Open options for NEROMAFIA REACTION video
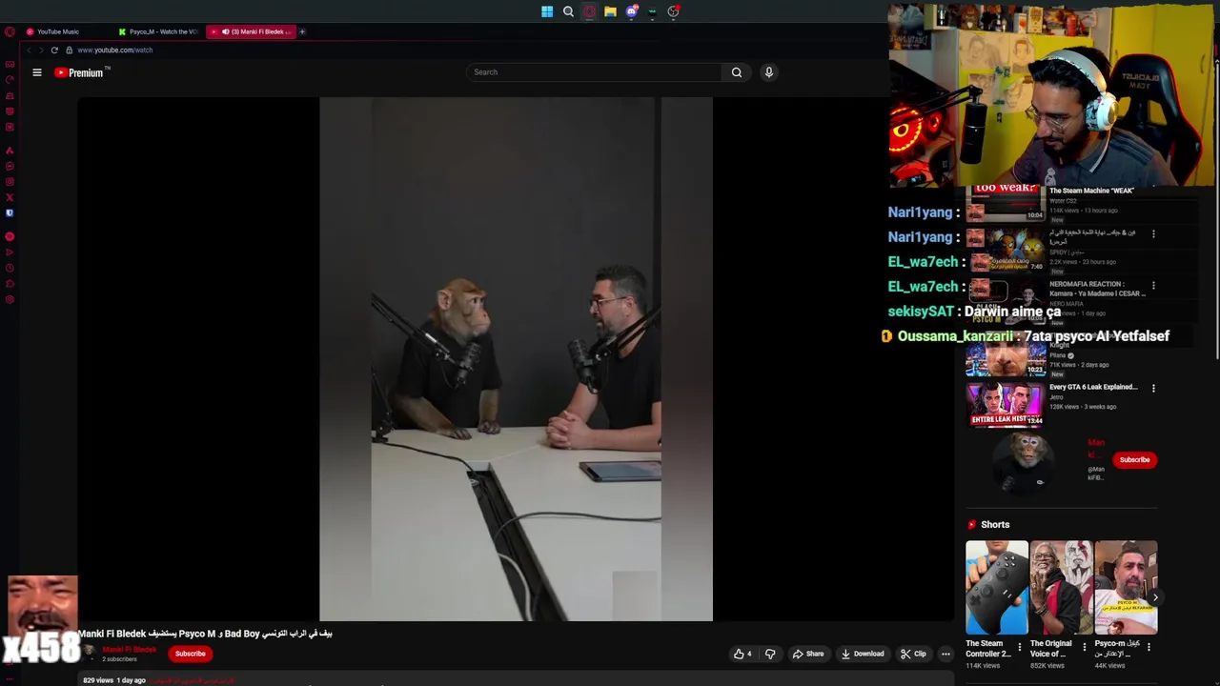Viewport: 1220px width, 686px height. tap(1153, 285)
